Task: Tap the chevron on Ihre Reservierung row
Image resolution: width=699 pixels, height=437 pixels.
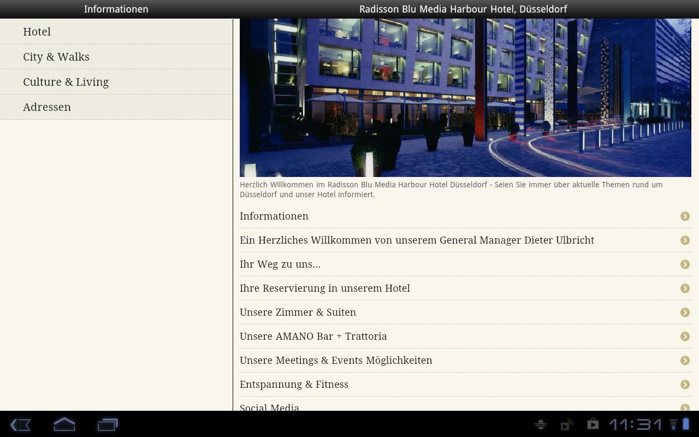Action: [685, 288]
